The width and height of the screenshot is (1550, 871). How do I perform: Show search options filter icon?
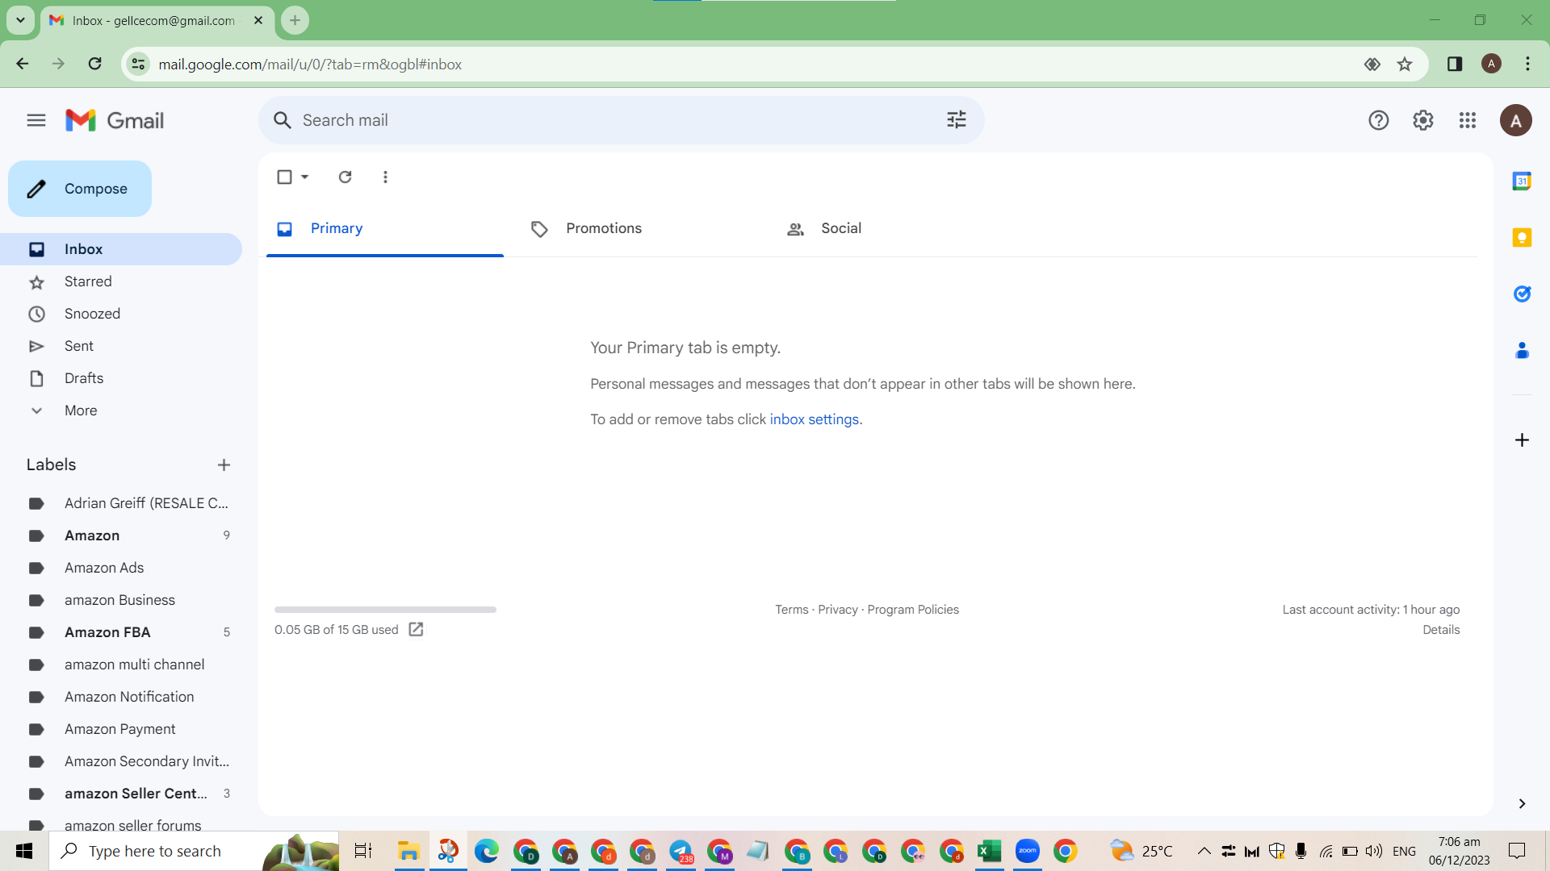point(957,120)
